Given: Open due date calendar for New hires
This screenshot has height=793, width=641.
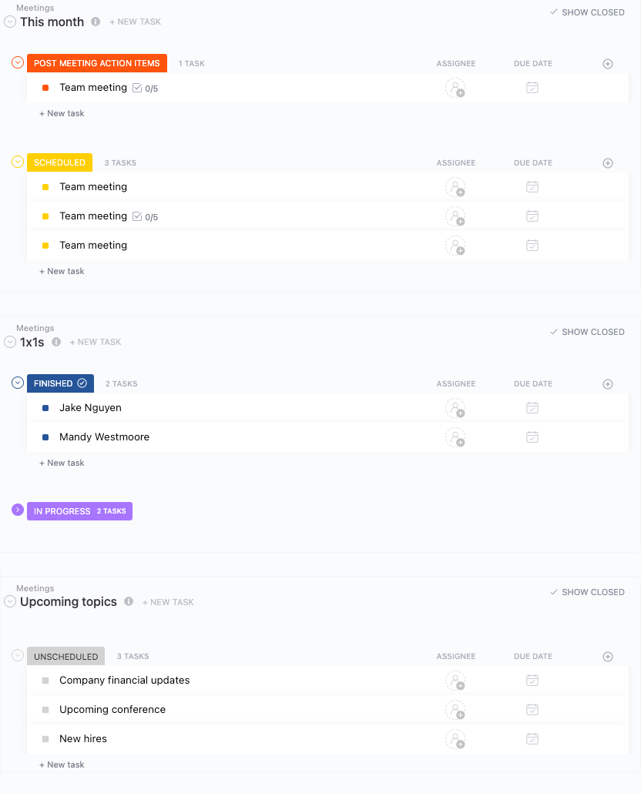Looking at the screenshot, I should coord(532,739).
